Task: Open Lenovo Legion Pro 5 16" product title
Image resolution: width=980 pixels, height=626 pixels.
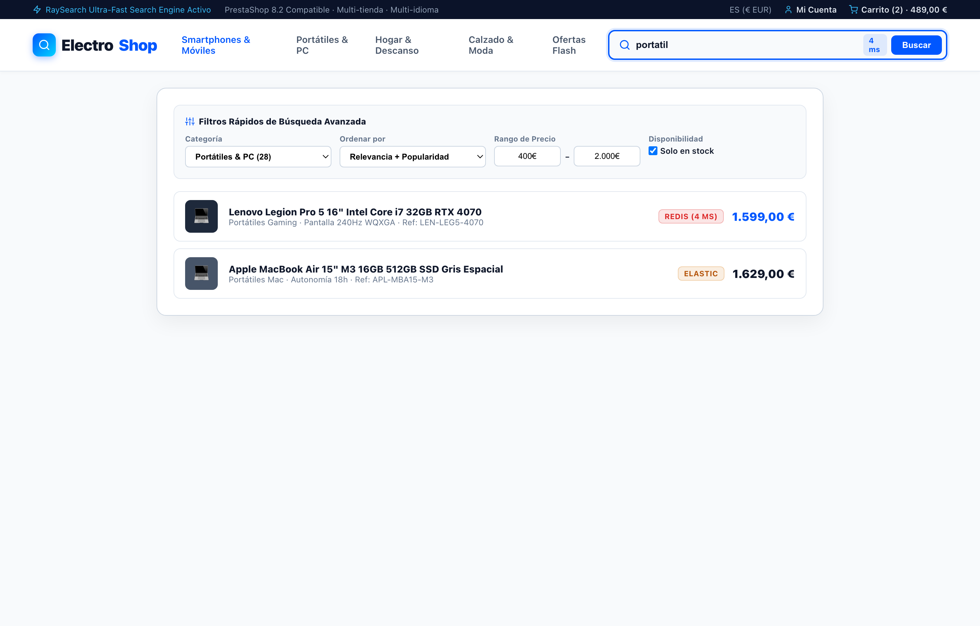Action: coord(355,212)
